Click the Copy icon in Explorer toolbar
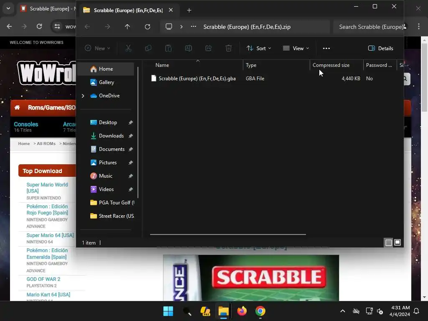The width and height of the screenshot is (428, 321). coord(148,48)
